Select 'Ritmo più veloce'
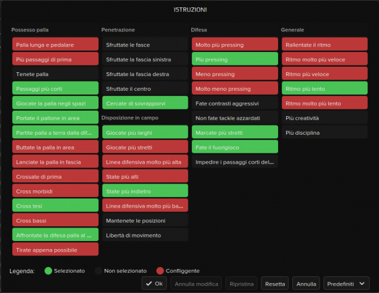 [x=325, y=74]
